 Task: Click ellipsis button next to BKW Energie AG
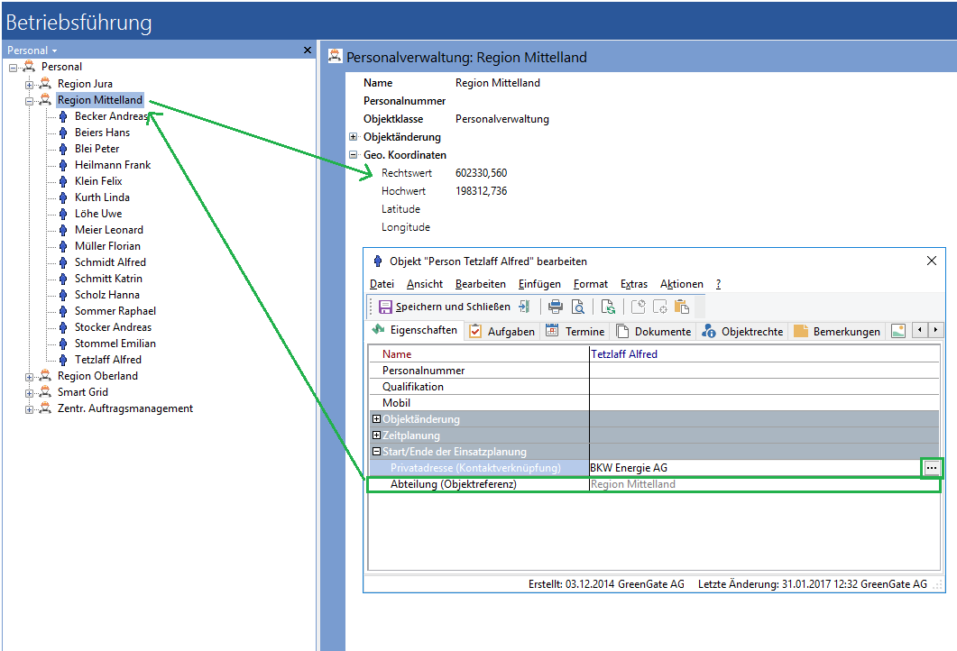point(932,468)
